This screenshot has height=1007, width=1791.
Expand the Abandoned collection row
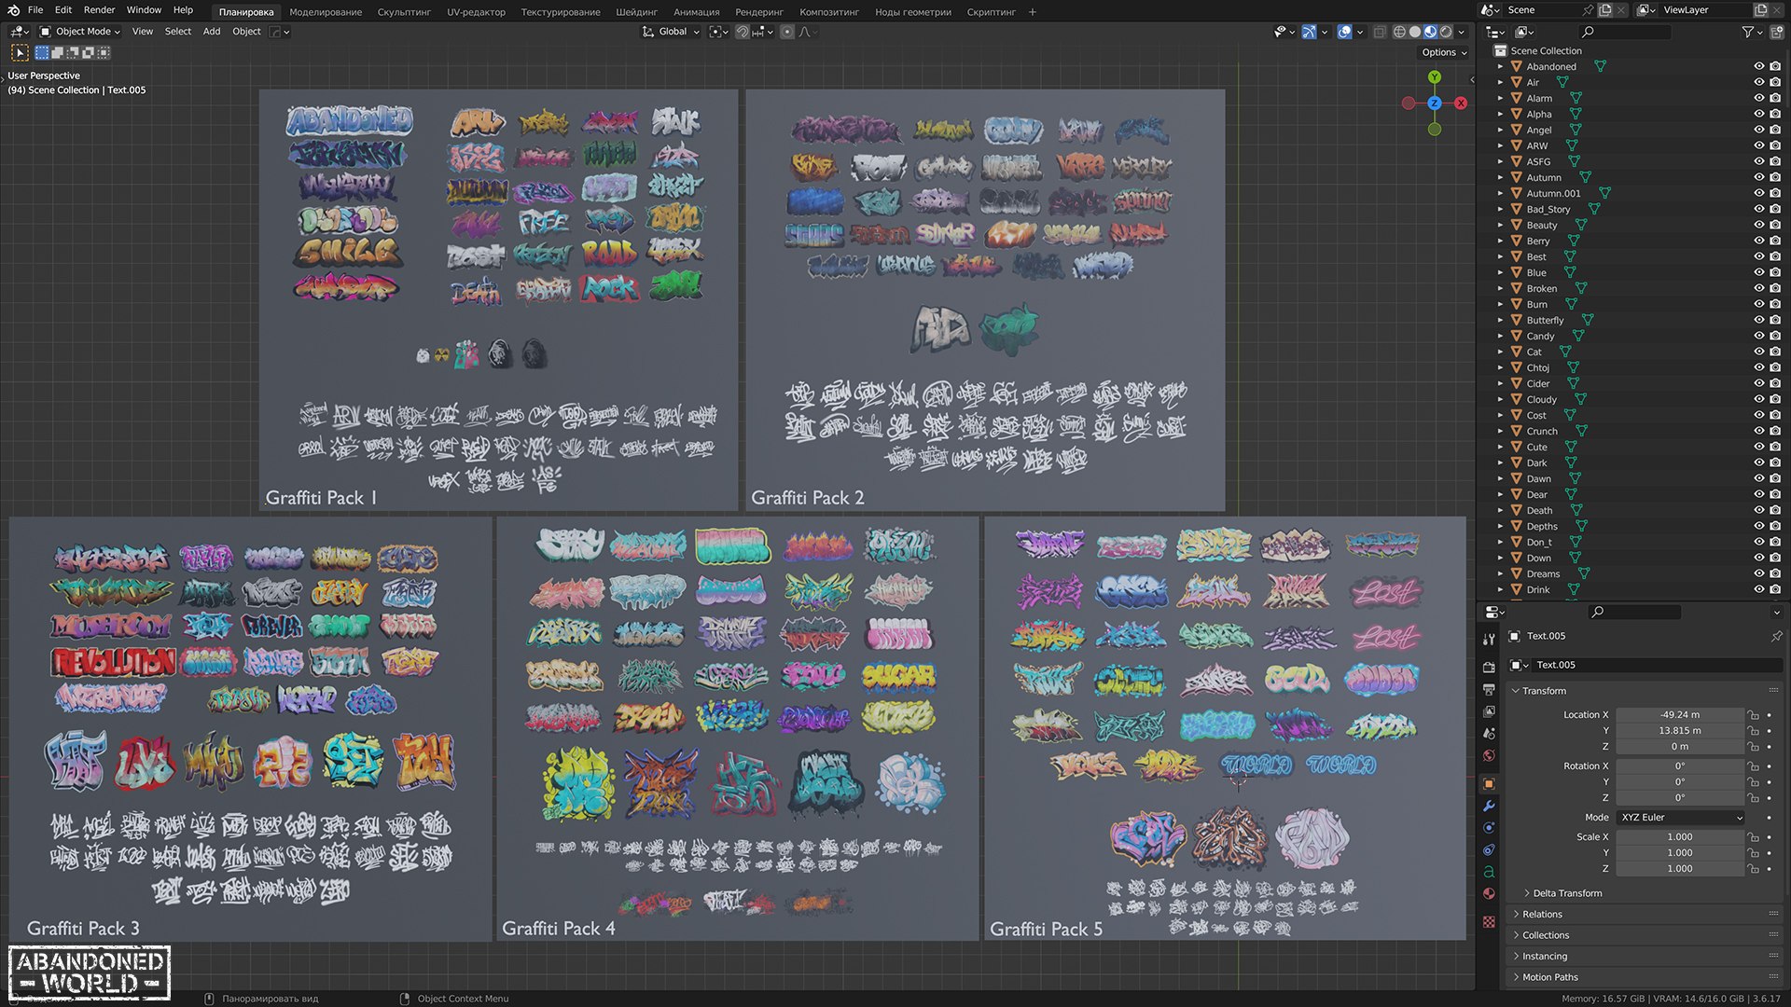[1500, 67]
